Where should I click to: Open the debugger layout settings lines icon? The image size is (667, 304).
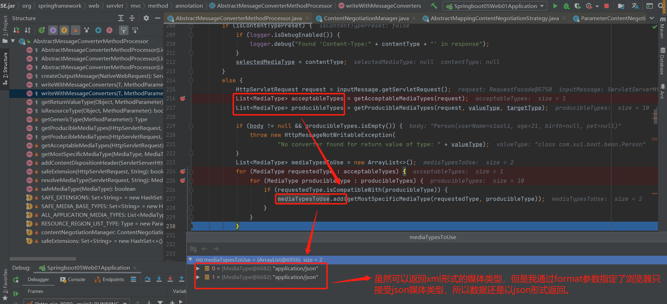tap(133, 279)
